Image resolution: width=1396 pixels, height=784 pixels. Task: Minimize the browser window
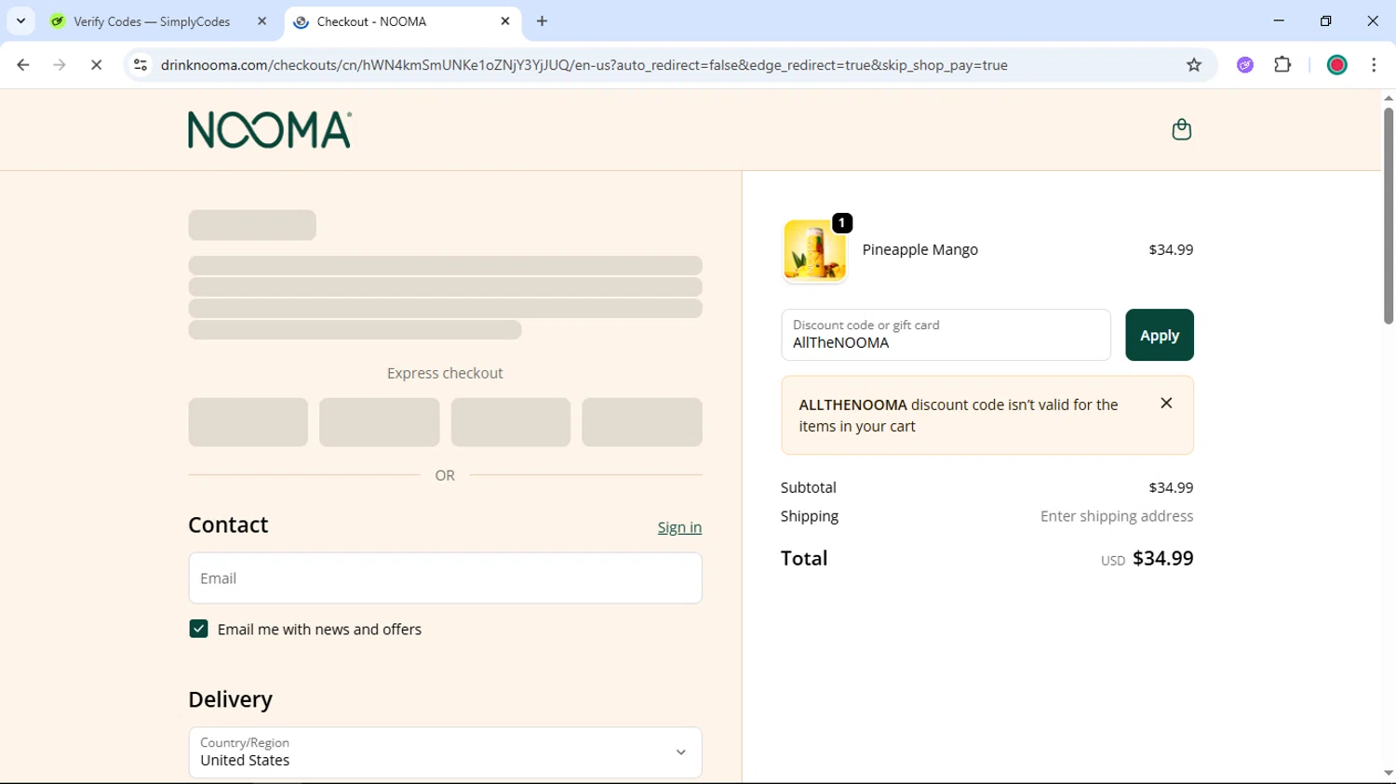pyautogui.click(x=1279, y=20)
